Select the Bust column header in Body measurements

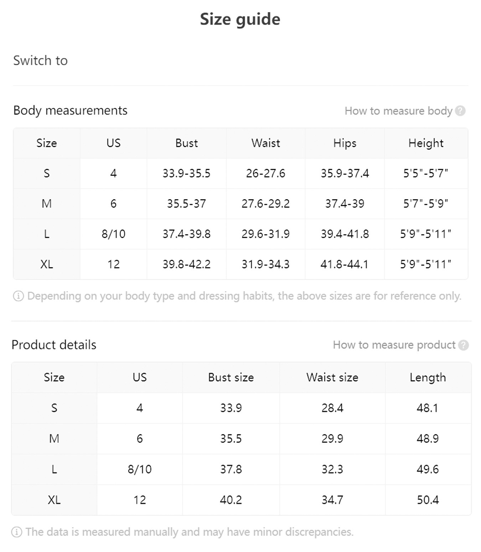pos(186,143)
